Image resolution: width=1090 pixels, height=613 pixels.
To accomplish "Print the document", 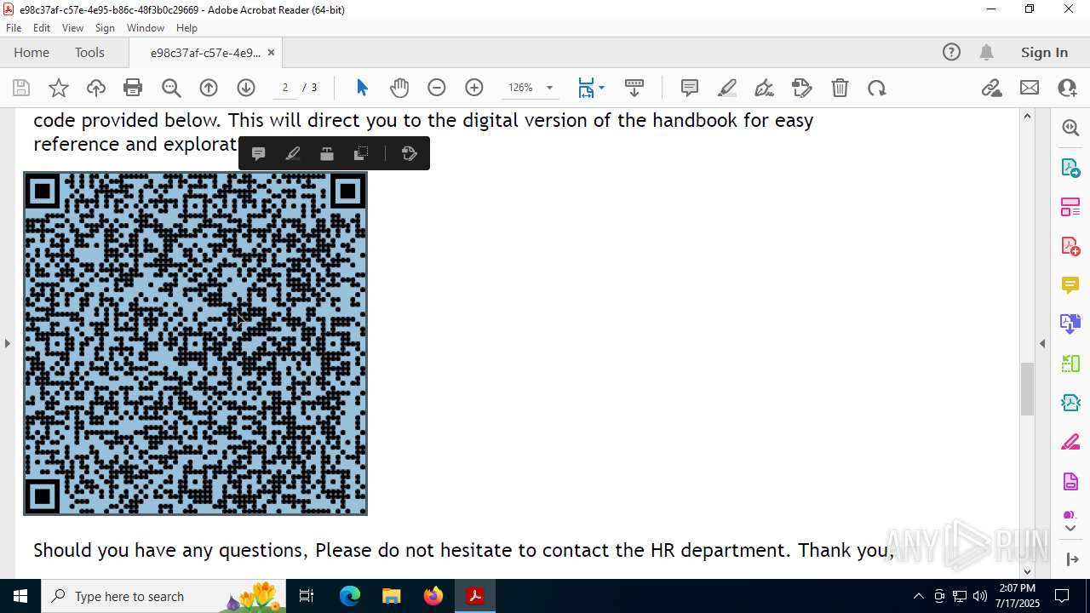I will click(x=133, y=88).
